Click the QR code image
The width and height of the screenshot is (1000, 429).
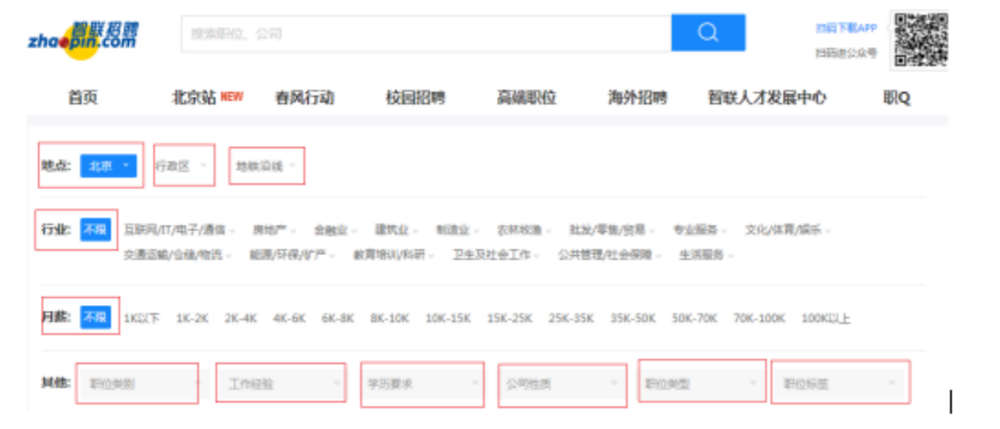[921, 39]
